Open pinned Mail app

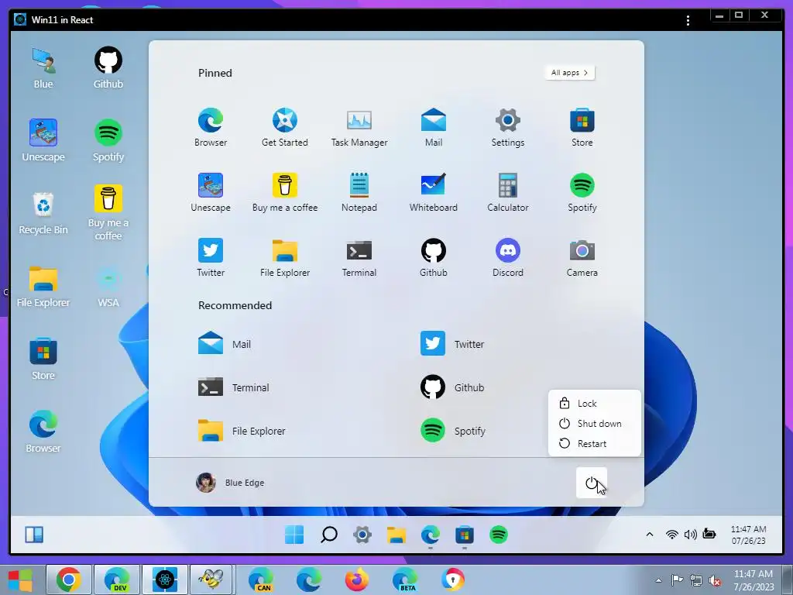434,127
